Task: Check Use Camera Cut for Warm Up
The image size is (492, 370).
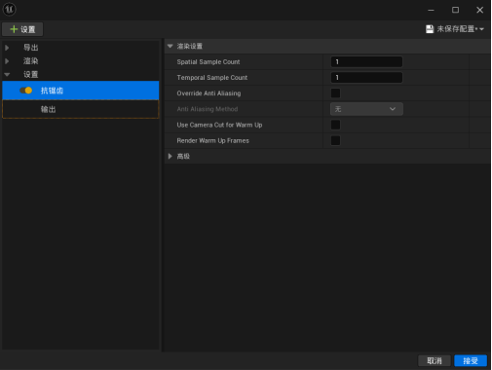Action: click(335, 125)
